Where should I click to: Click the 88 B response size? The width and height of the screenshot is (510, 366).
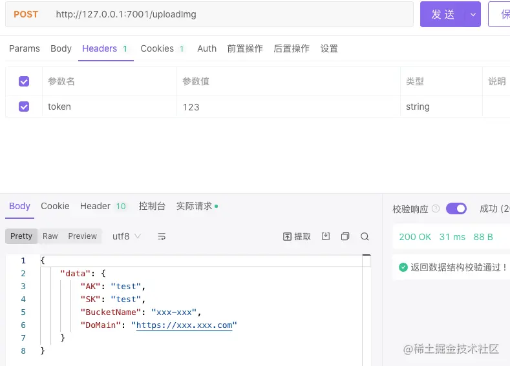click(483, 237)
